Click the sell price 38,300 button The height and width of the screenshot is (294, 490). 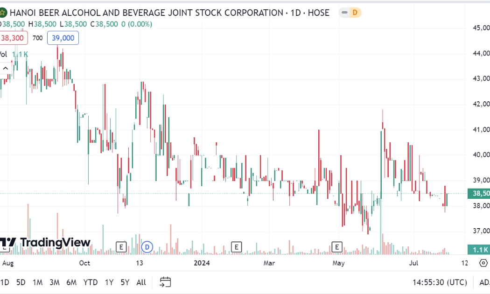13,38
